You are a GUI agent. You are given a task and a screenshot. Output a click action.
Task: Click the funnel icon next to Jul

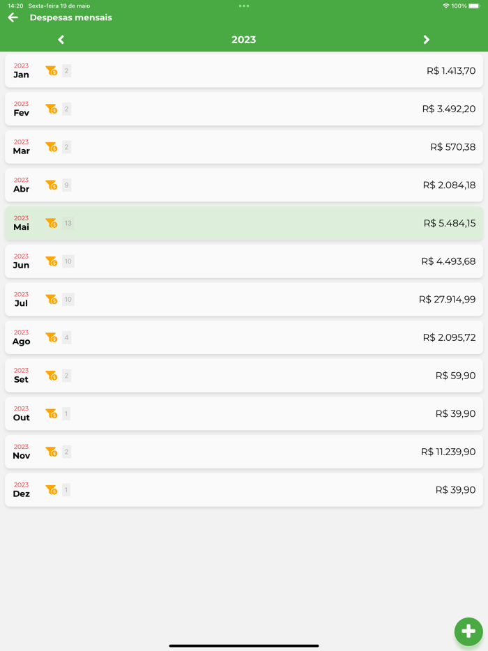(52, 299)
